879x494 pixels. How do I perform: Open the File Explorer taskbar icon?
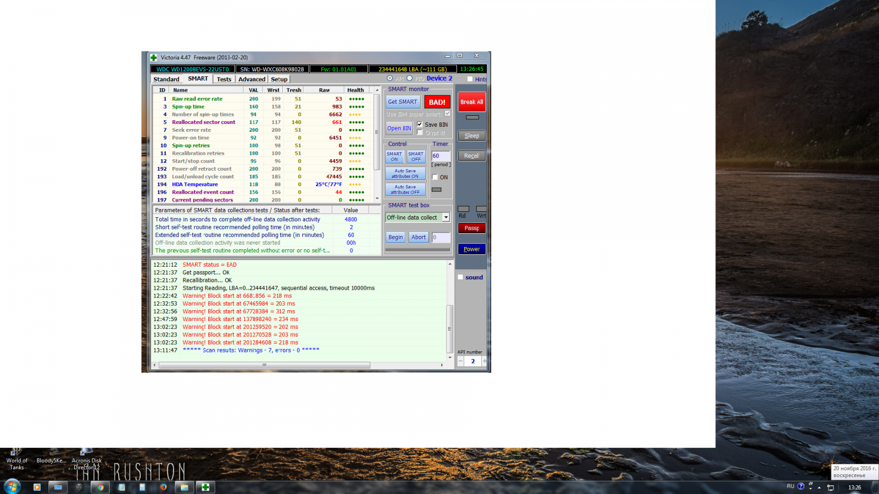tap(185, 487)
